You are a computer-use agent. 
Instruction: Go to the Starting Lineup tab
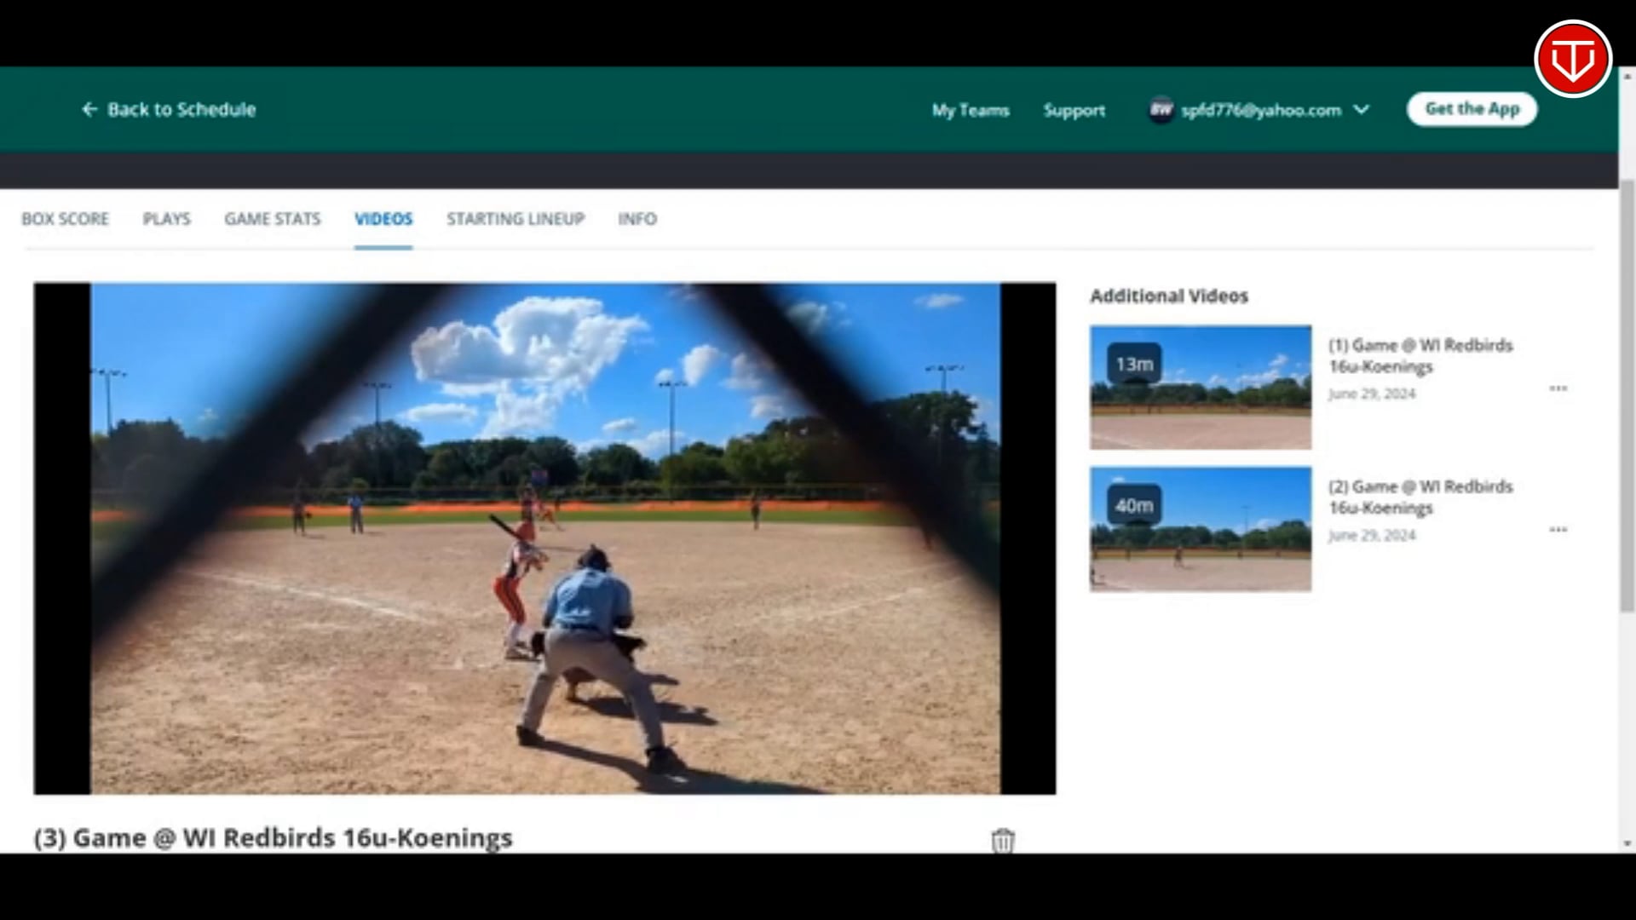click(x=516, y=219)
